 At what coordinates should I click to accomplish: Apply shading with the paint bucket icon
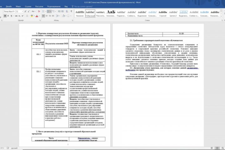(x=63, y=16)
